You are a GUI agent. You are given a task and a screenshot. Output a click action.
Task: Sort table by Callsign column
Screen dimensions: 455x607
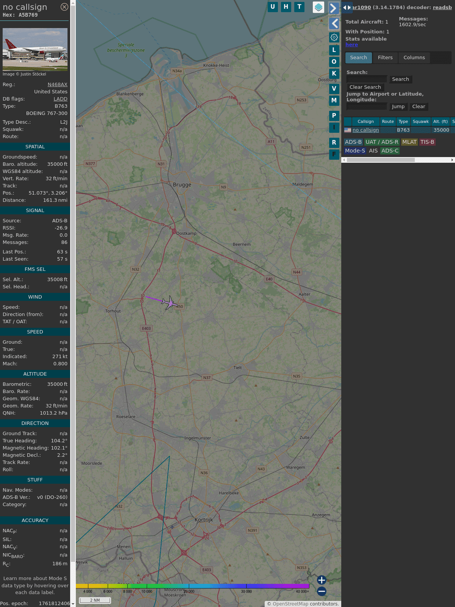366,121
